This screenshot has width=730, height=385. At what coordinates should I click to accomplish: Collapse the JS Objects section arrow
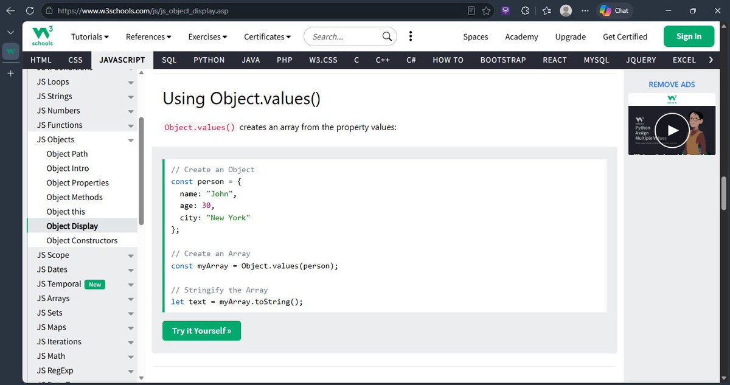131,140
